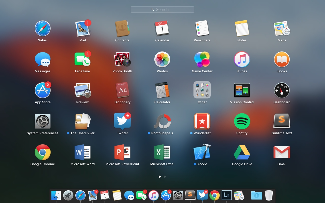Screen dimensions: 325x203
Task: Launch the Wunderlist app
Action: click(202, 122)
